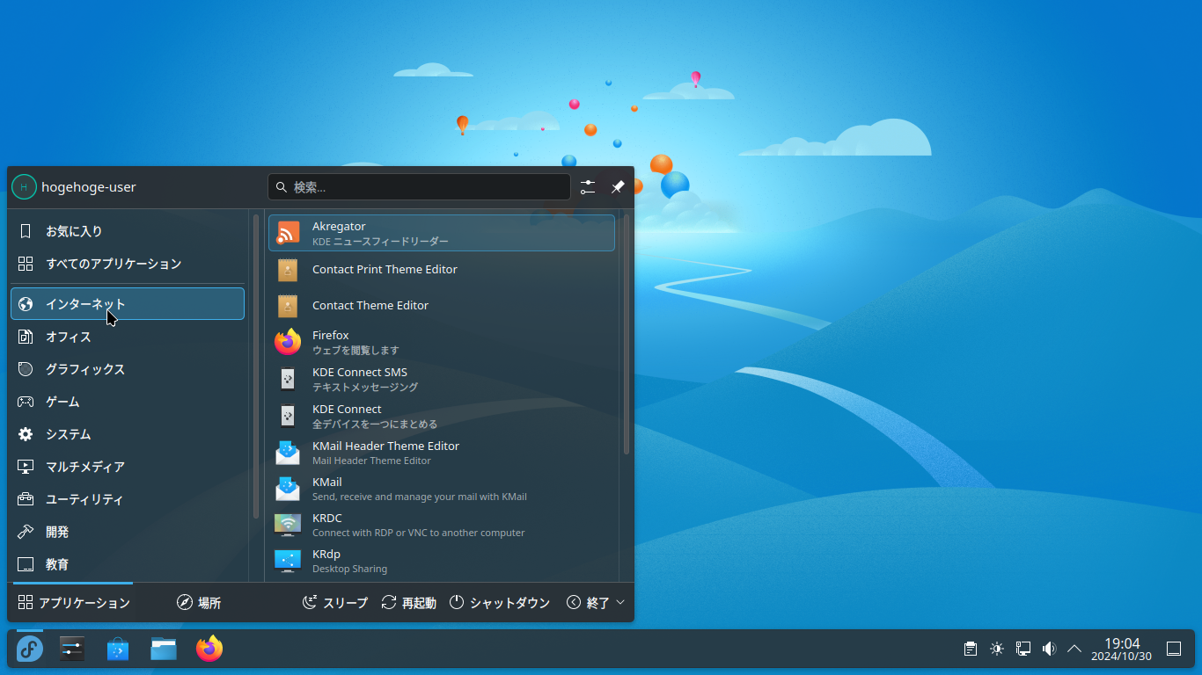This screenshot has height=675, width=1202.
Task: Open launcher configure settings icon
Action: 588,187
